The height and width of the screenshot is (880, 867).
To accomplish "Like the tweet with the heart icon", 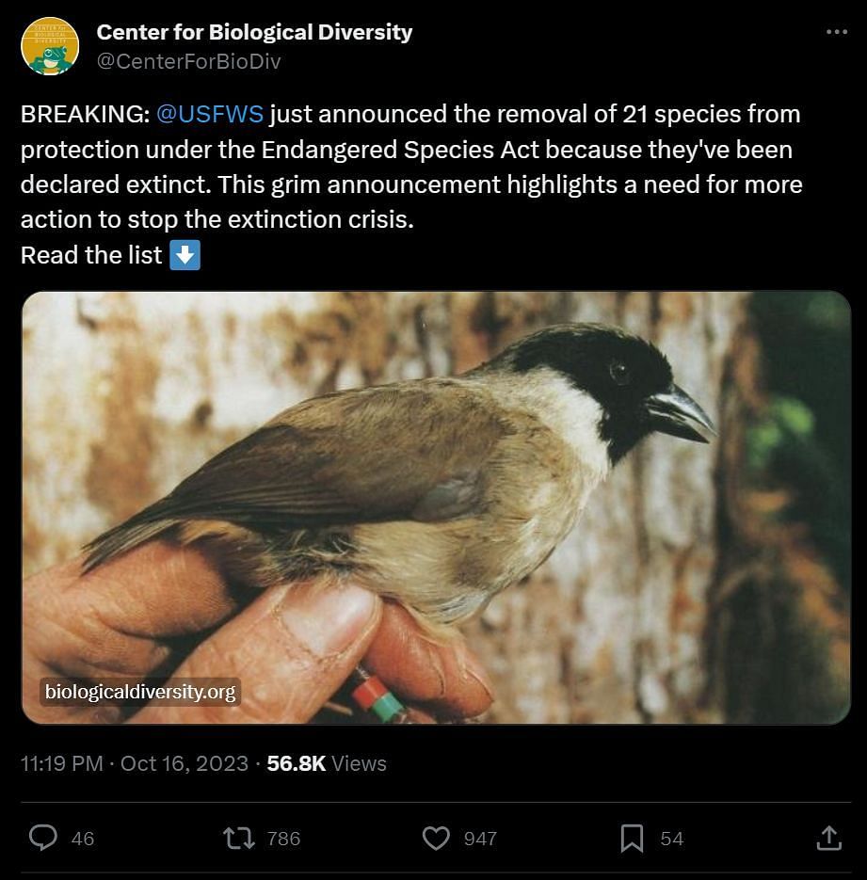I will [436, 838].
